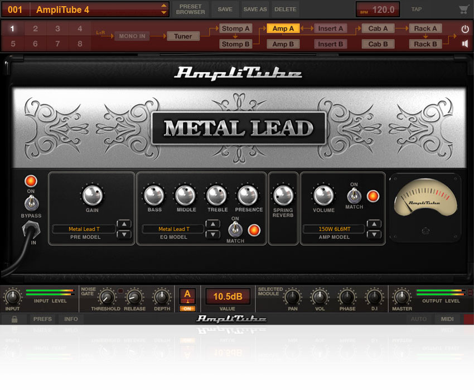Open the shopping cart store icon
Image resolution: width=474 pixels, height=391 pixels.
point(463,9)
